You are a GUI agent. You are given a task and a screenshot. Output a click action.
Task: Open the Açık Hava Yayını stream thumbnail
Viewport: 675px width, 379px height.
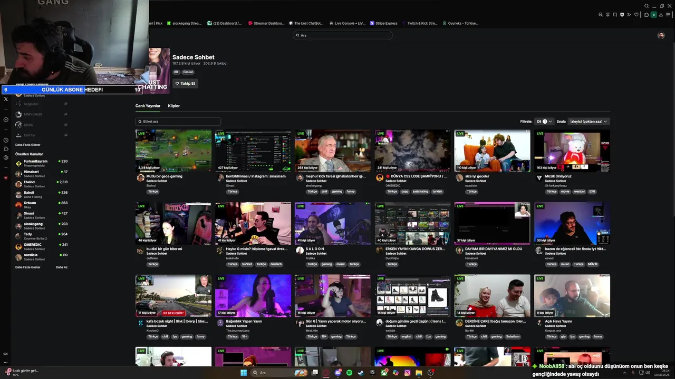[x=572, y=296]
